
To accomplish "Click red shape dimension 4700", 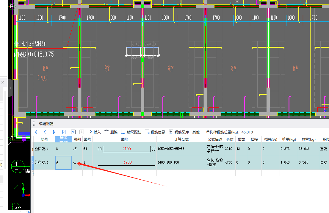I will (128, 162).
